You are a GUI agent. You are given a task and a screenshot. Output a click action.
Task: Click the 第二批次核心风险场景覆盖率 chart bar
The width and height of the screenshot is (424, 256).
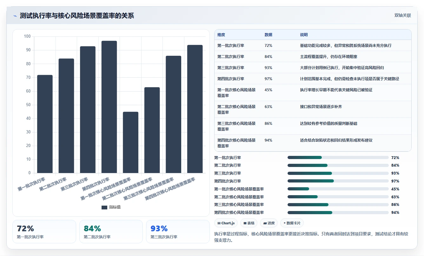click(152, 130)
